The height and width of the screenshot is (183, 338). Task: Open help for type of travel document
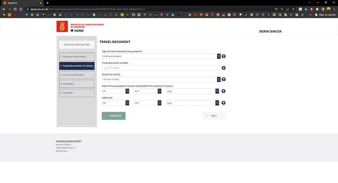point(224,56)
